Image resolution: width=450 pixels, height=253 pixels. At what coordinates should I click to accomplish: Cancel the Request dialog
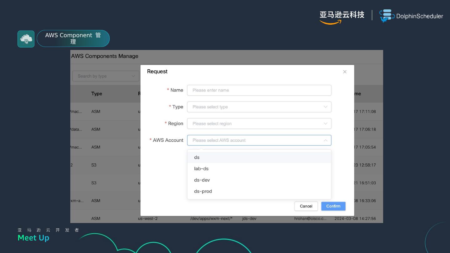tap(306, 206)
